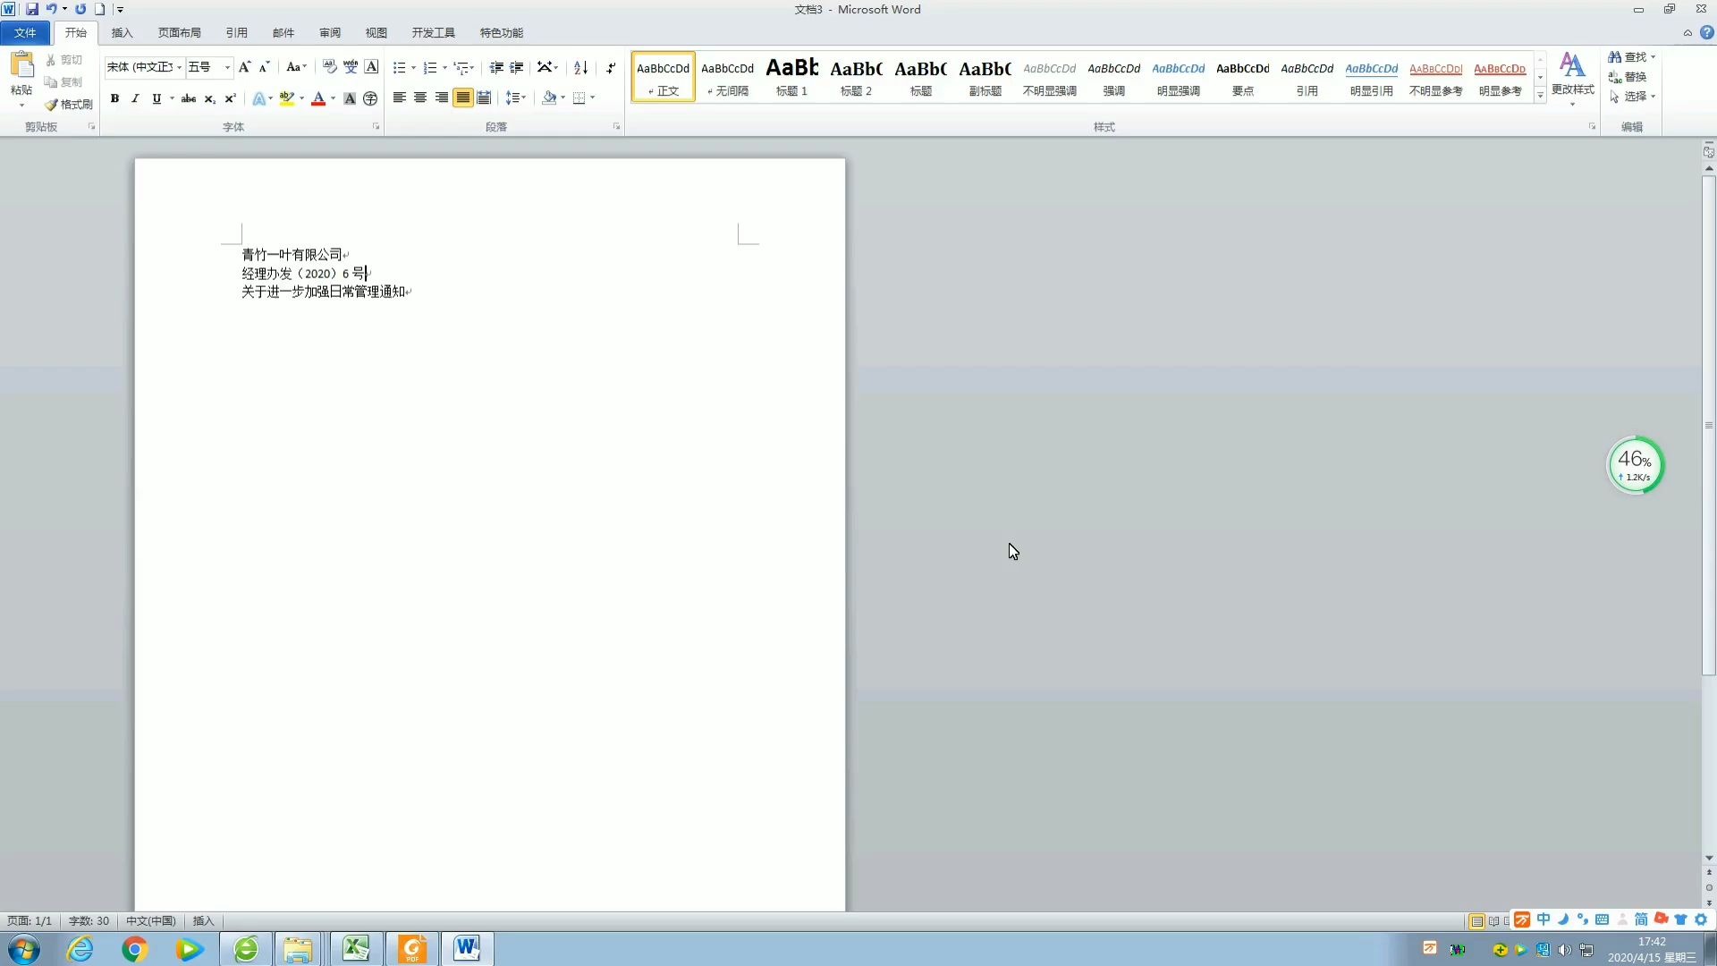Save the document via Quick Access
This screenshot has width=1717, height=966.
32,9
